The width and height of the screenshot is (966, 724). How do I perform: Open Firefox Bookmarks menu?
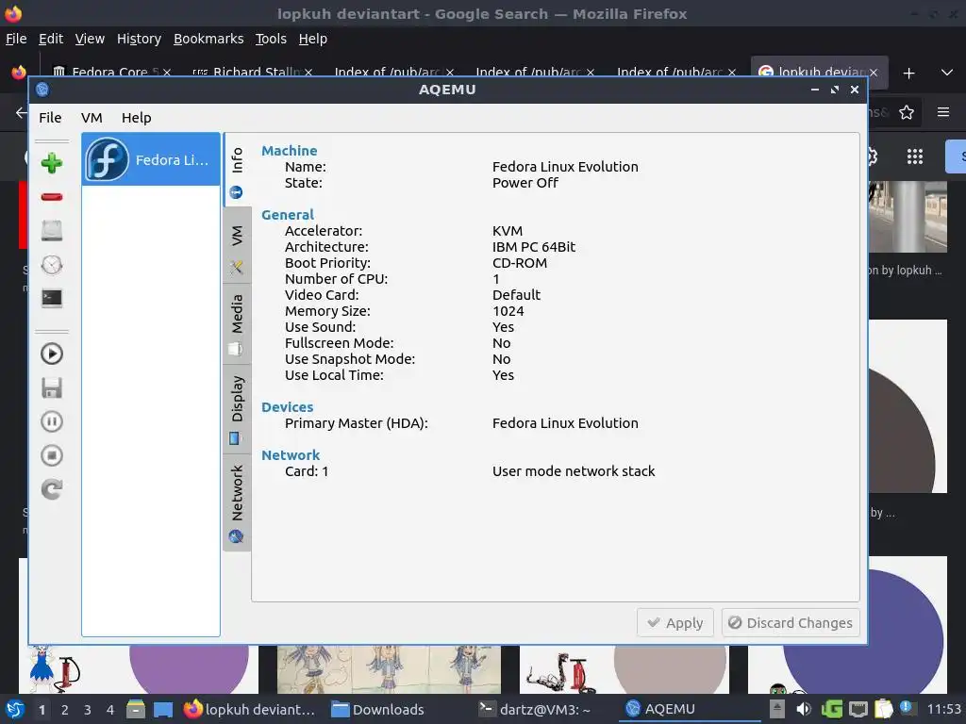coord(208,39)
